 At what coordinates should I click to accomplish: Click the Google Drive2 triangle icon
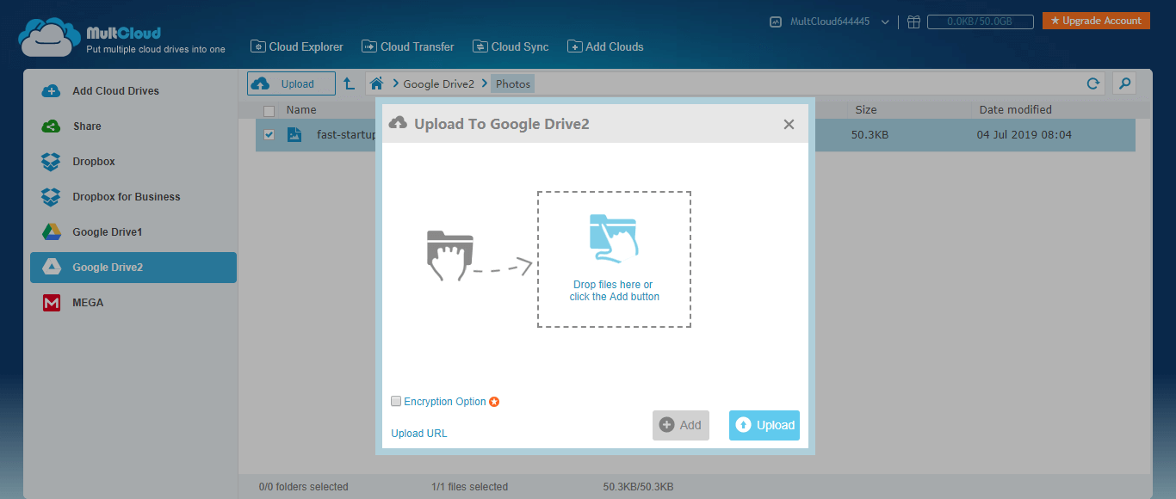click(x=52, y=268)
